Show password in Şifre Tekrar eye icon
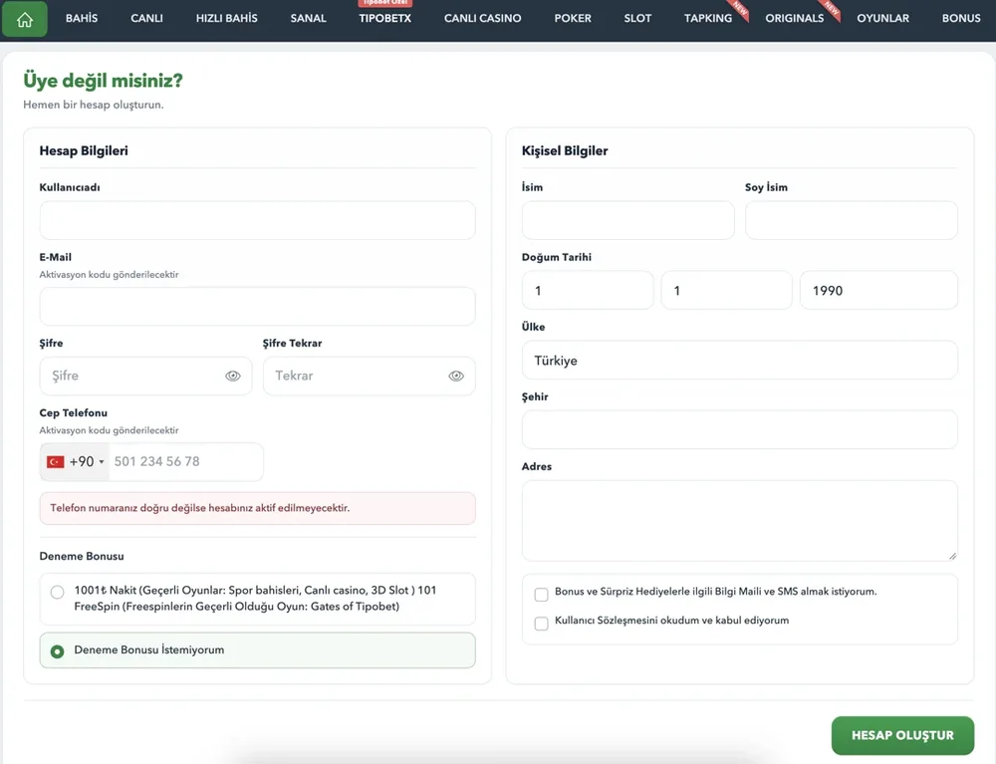996x764 pixels. click(x=456, y=376)
